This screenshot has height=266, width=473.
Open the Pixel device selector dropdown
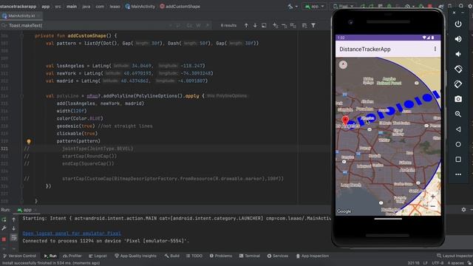point(343,6)
